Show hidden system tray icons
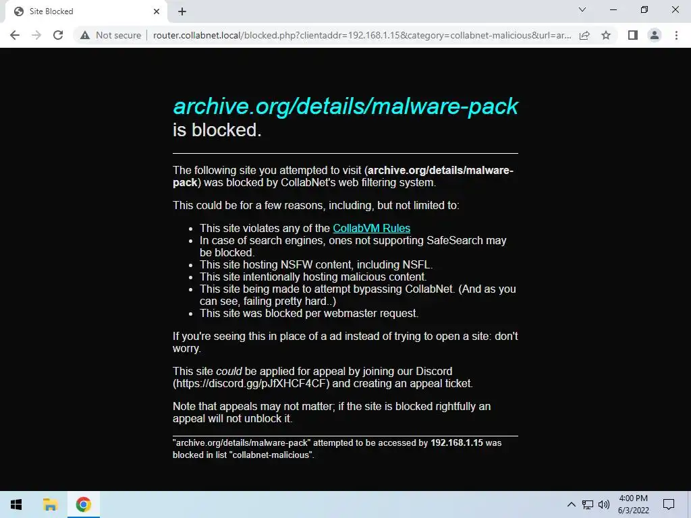The width and height of the screenshot is (691, 518). pos(571,505)
